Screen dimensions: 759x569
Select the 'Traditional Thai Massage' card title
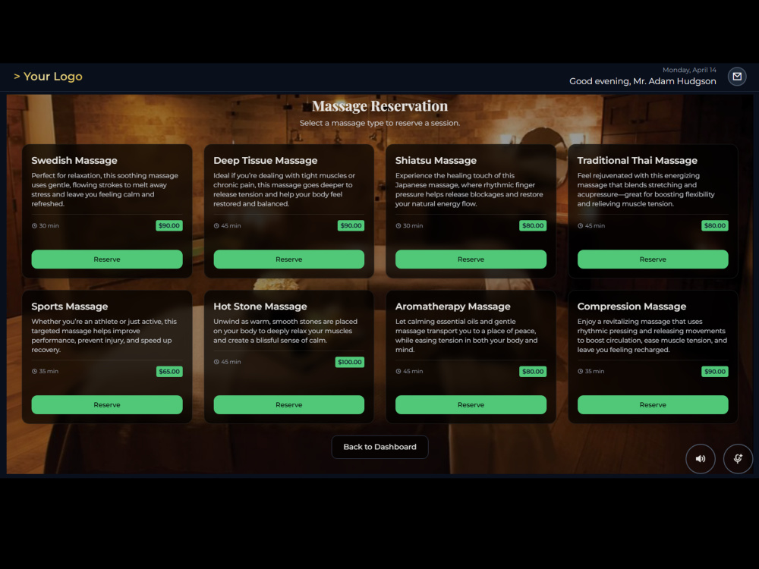(x=637, y=161)
